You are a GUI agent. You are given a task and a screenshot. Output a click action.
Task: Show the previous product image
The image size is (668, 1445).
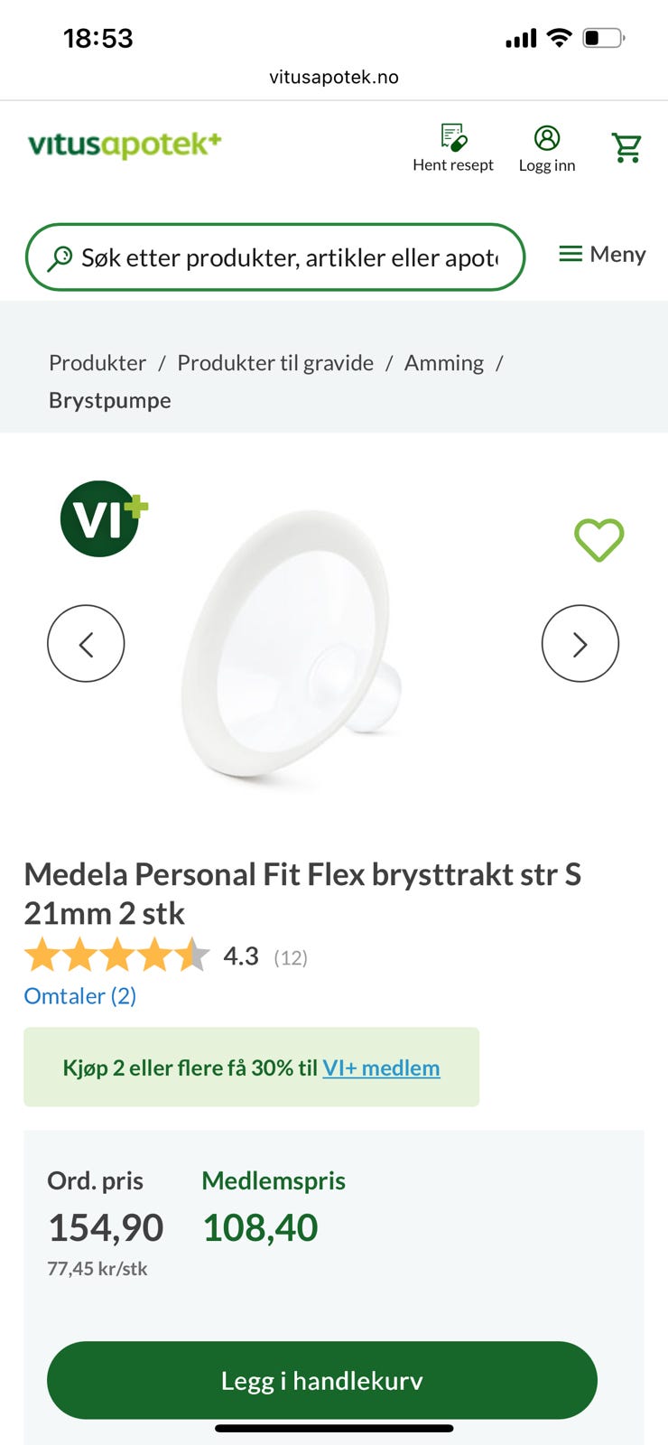(86, 644)
